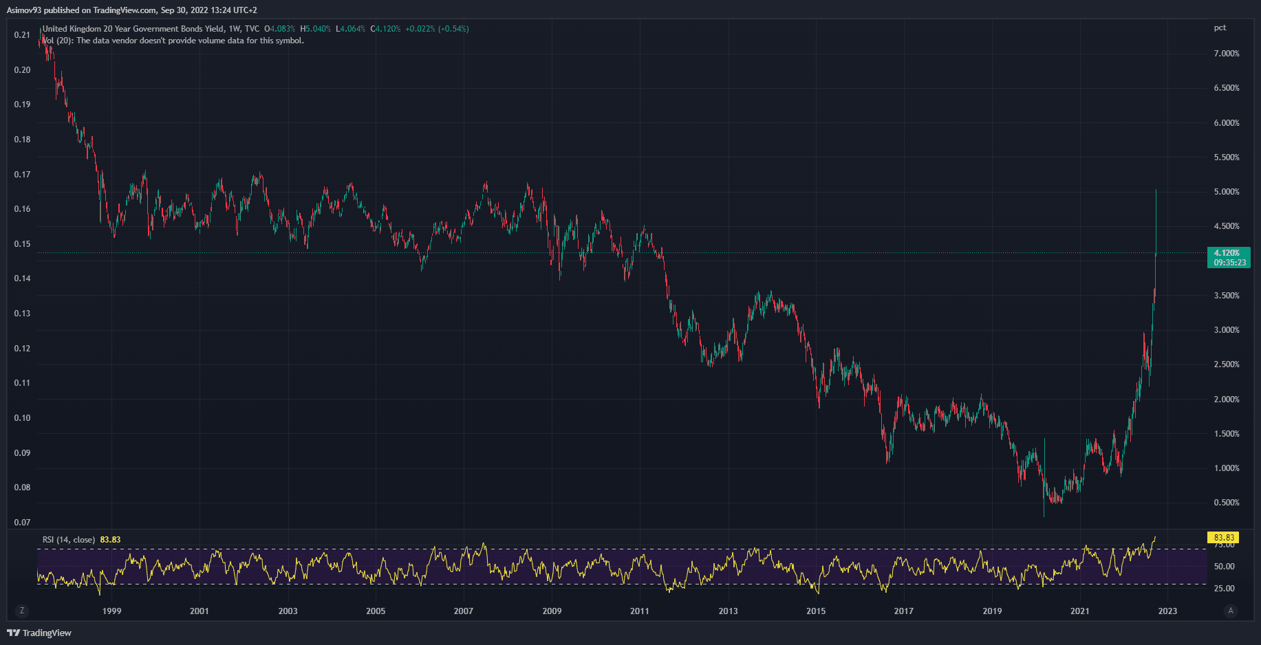Click the Z timezone button at bottom-left
The height and width of the screenshot is (645, 1261).
(x=22, y=611)
